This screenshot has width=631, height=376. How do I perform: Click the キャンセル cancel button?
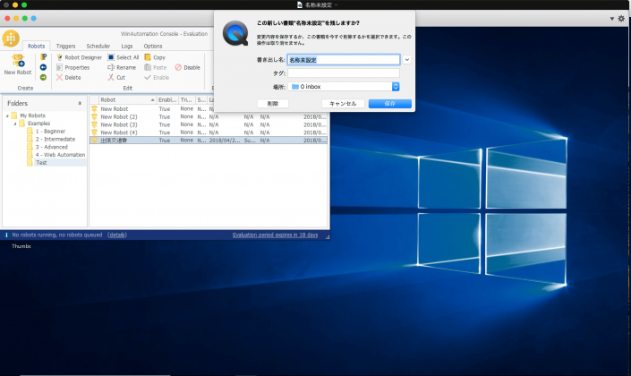pos(343,104)
